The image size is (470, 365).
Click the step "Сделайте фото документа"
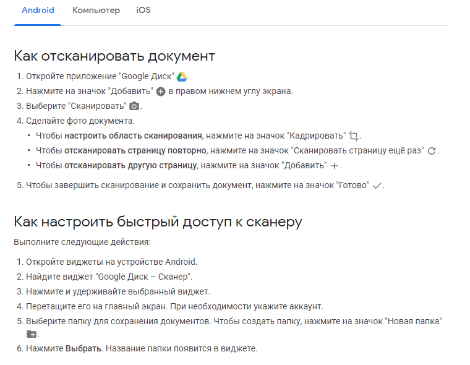point(80,121)
